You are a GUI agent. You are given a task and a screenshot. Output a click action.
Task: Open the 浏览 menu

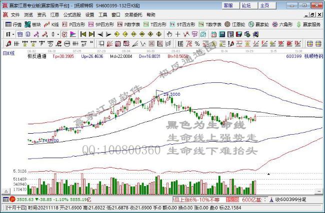pyautogui.click(x=28, y=15)
